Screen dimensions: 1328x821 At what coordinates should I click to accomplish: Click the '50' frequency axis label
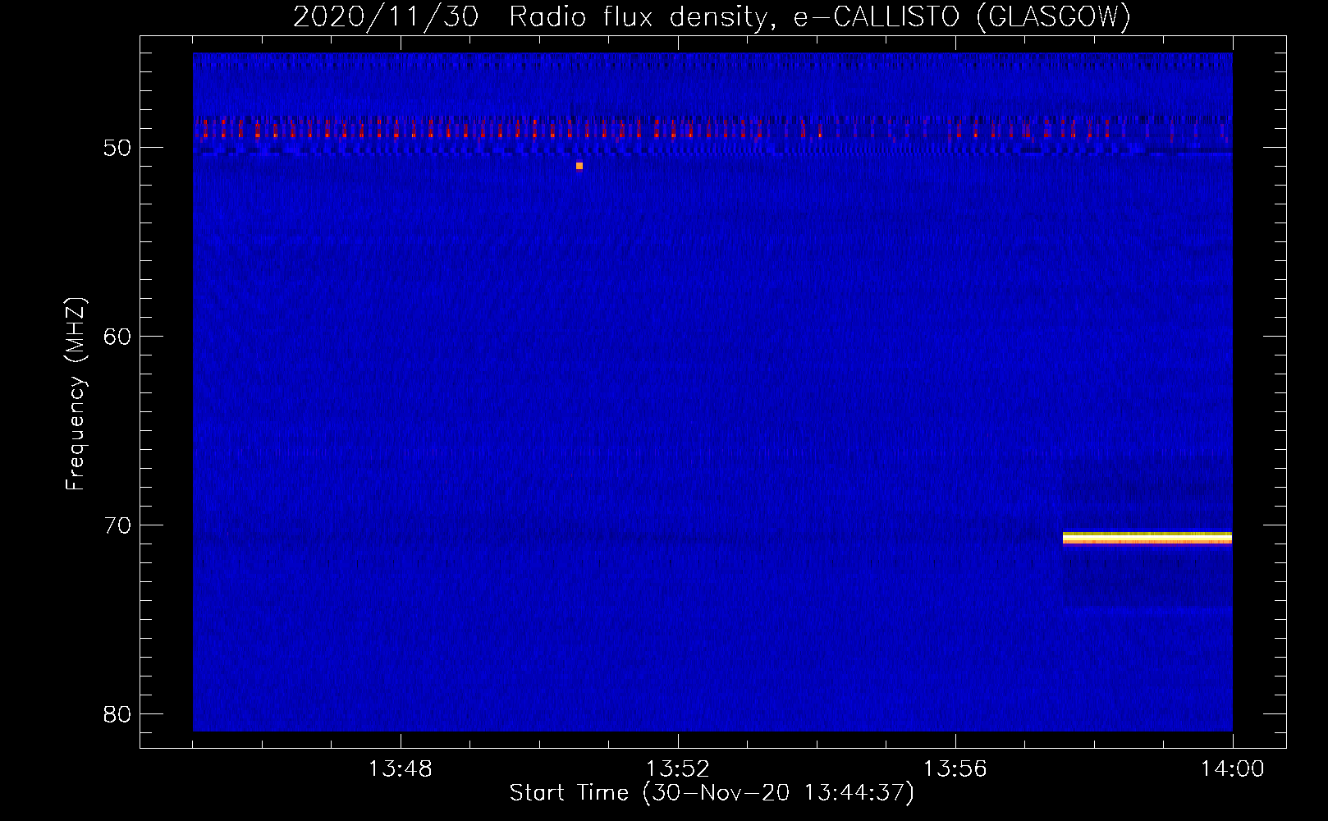(117, 148)
